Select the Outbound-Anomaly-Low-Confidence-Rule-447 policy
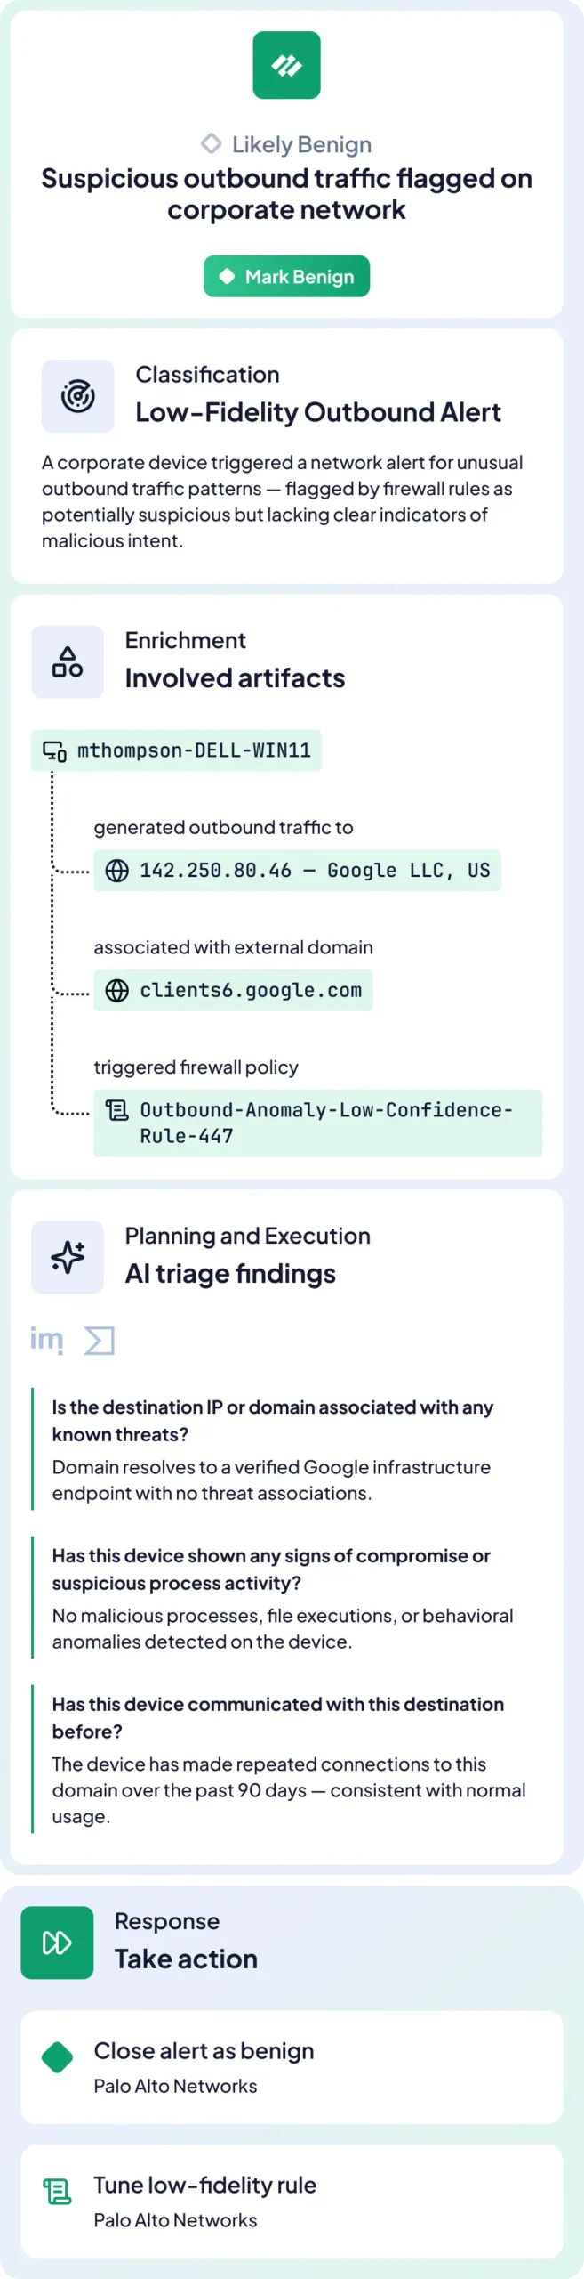Screen dimensions: 584x2279 tap(317, 1123)
